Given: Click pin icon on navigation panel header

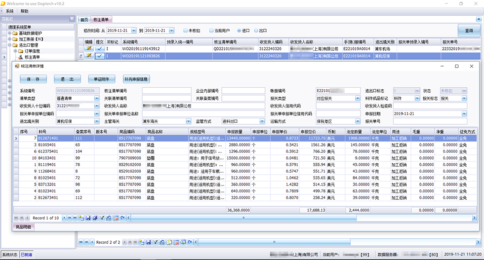Looking at the screenshot, I should [72, 19].
